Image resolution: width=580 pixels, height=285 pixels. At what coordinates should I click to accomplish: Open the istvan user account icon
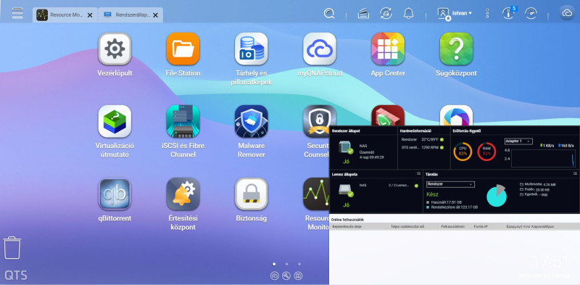tap(443, 14)
